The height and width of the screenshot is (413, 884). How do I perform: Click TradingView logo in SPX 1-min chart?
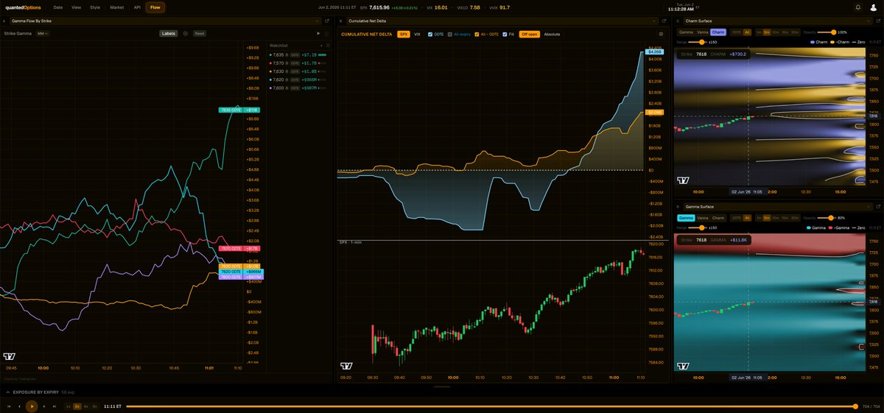(346, 366)
